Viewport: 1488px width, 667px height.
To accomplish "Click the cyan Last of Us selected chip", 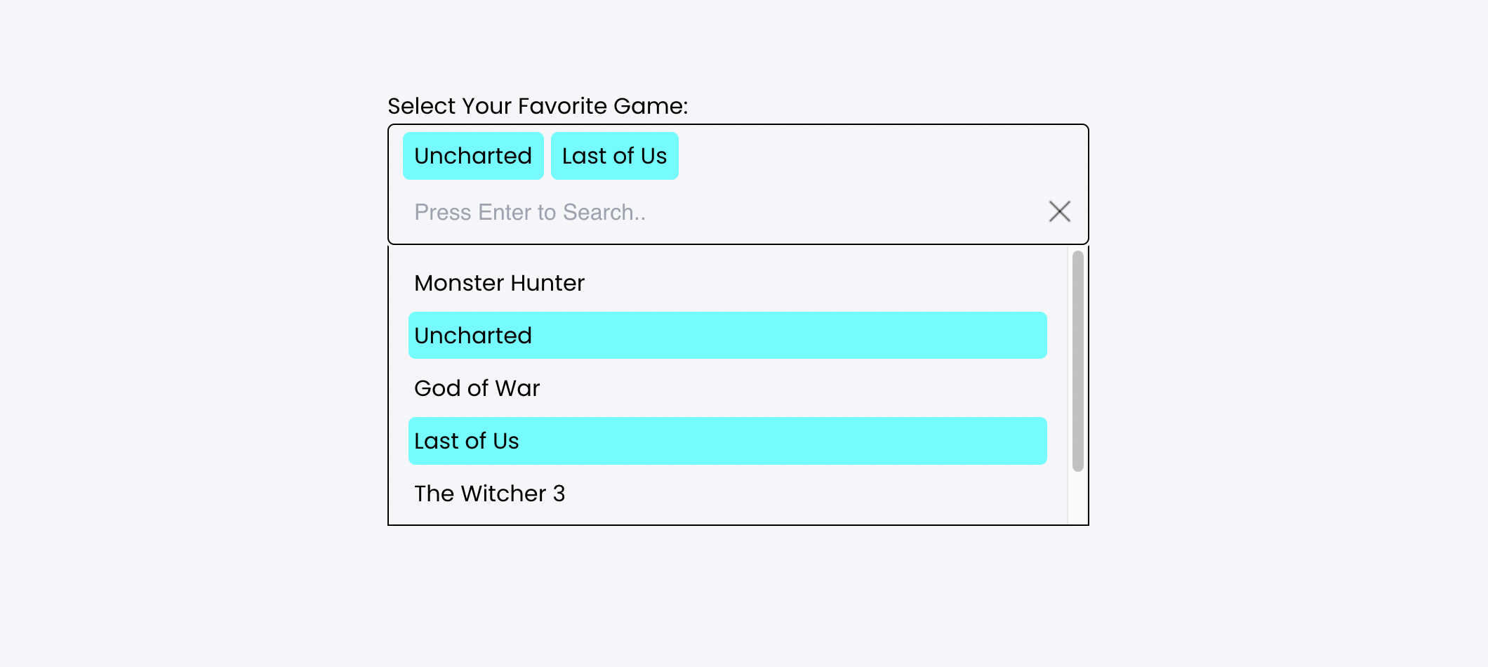I will tap(614, 156).
